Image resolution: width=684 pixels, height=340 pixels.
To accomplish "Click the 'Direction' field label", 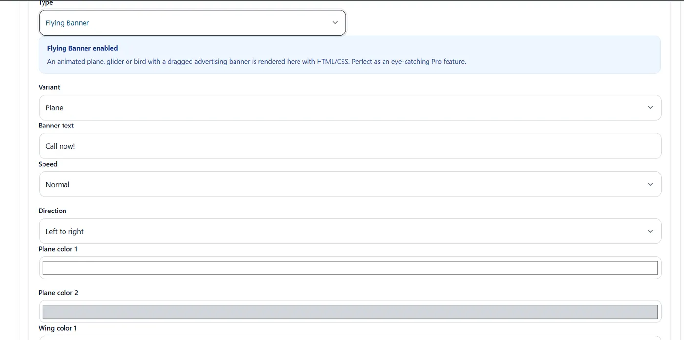I will point(52,211).
